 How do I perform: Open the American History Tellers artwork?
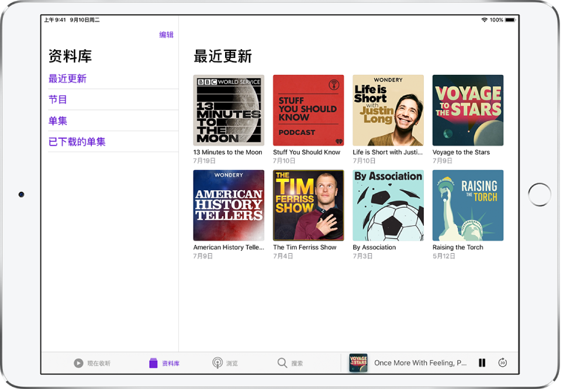(229, 205)
